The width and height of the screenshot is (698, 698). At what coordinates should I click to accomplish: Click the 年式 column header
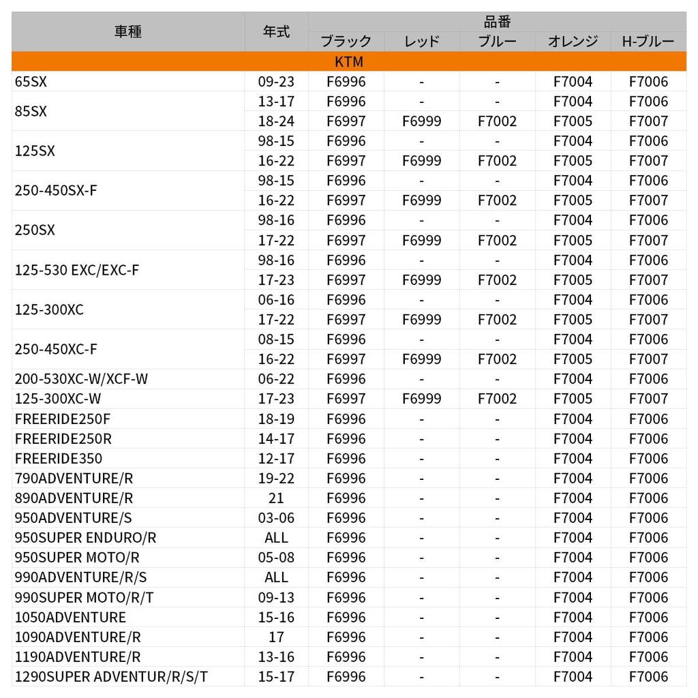[276, 31]
